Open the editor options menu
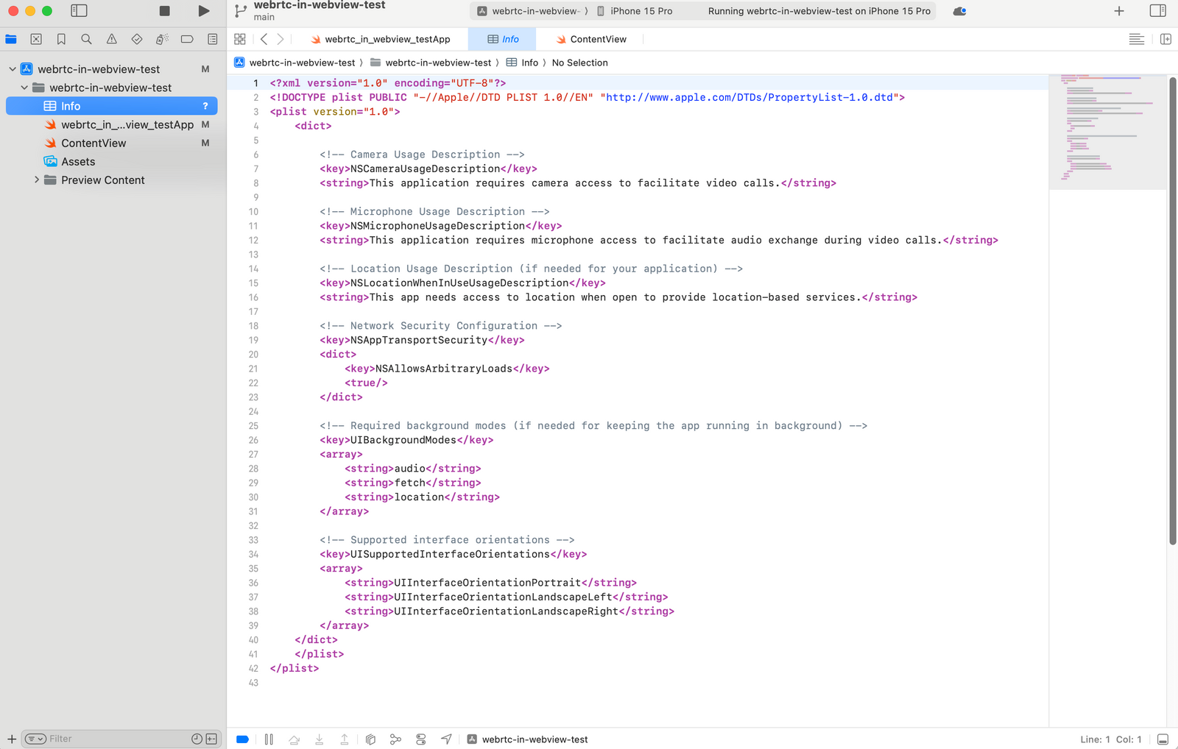 pyautogui.click(x=1137, y=39)
